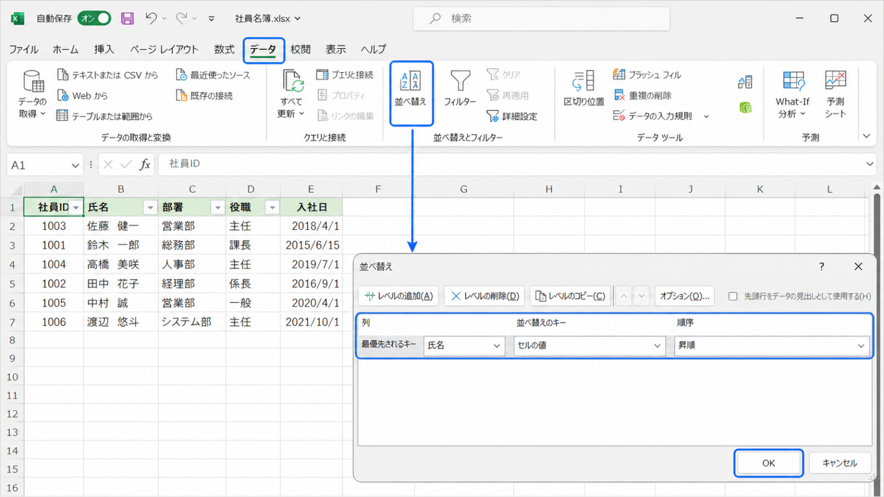This screenshot has height=497, width=884.
Task: Click the すべて更新 refresh icon
Action: tap(292, 81)
